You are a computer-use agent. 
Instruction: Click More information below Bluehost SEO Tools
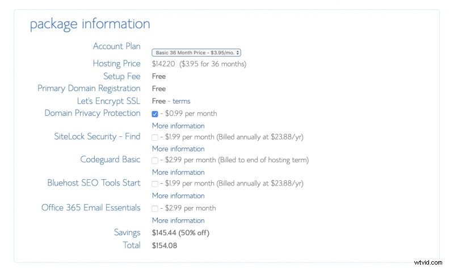(x=178, y=196)
